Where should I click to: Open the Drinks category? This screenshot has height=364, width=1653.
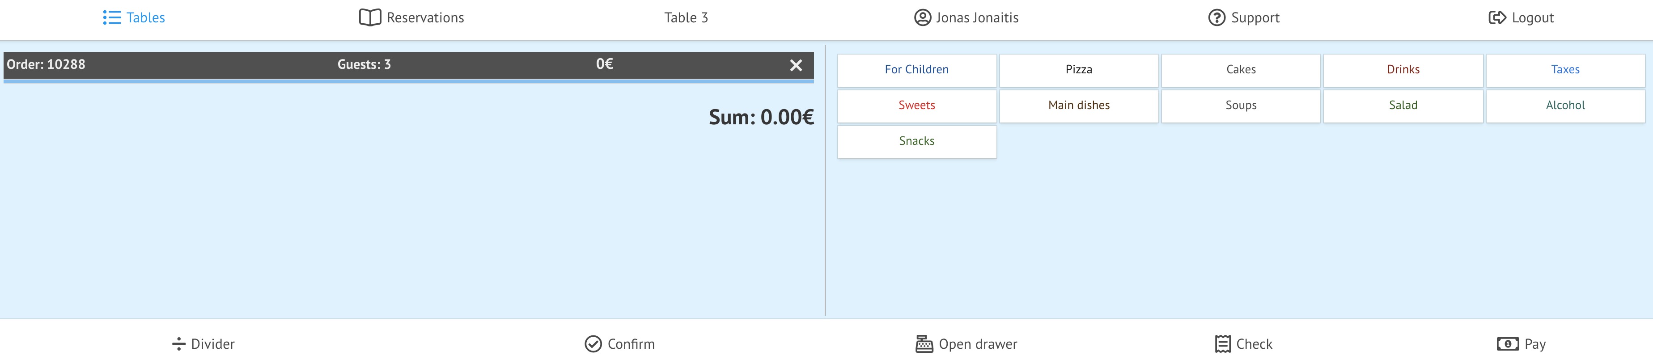click(x=1403, y=70)
